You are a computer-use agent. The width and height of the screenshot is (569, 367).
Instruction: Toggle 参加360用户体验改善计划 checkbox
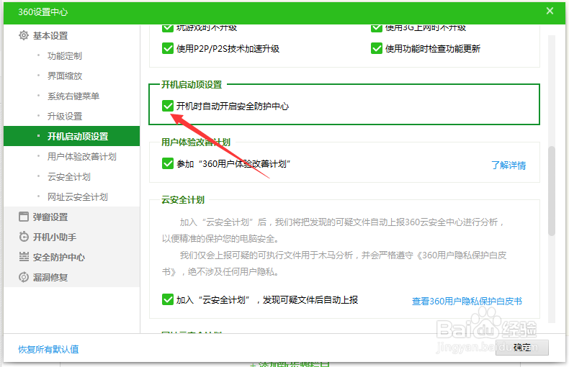tap(168, 163)
